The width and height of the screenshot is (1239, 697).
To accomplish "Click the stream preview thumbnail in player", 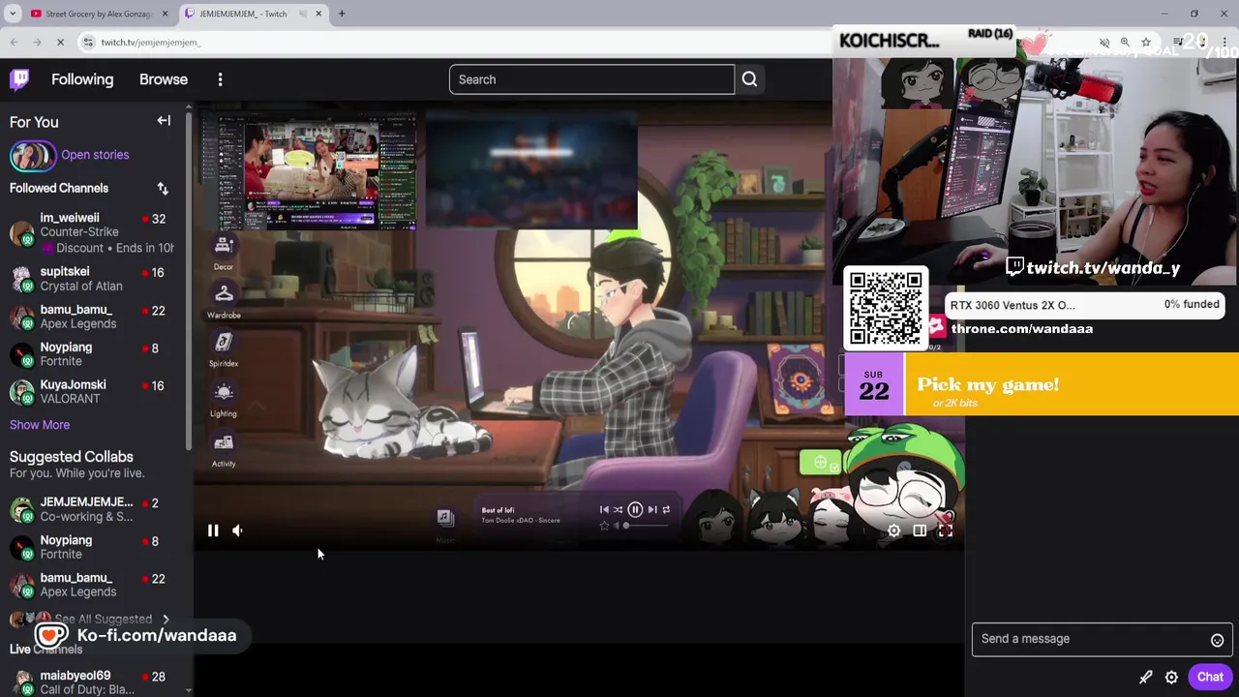I will tap(312, 172).
